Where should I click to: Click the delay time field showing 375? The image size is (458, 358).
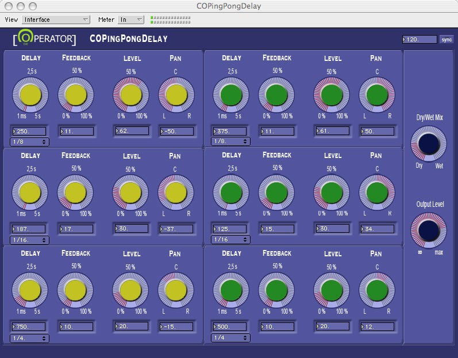[230, 132]
